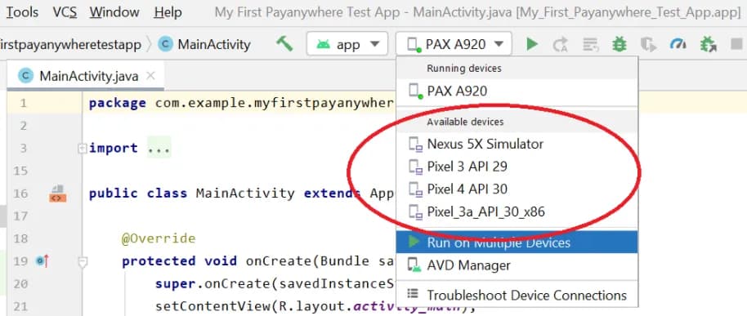Click the override gutter icon on line 19
The width and height of the screenshot is (747, 316).
(x=42, y=260)
